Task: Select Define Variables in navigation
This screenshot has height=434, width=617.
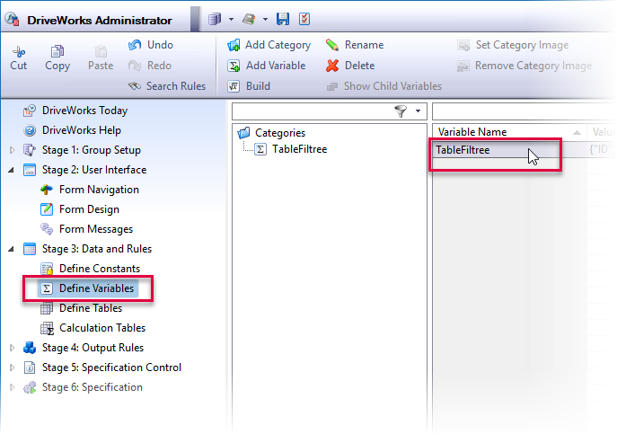Action: (88, 288)
